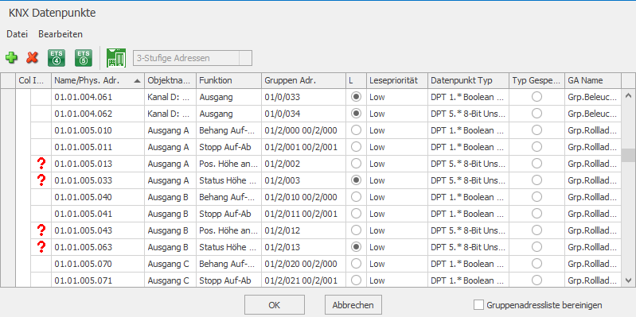
Task: Select name cell 01.01.005.040
Action: [98, 197]
